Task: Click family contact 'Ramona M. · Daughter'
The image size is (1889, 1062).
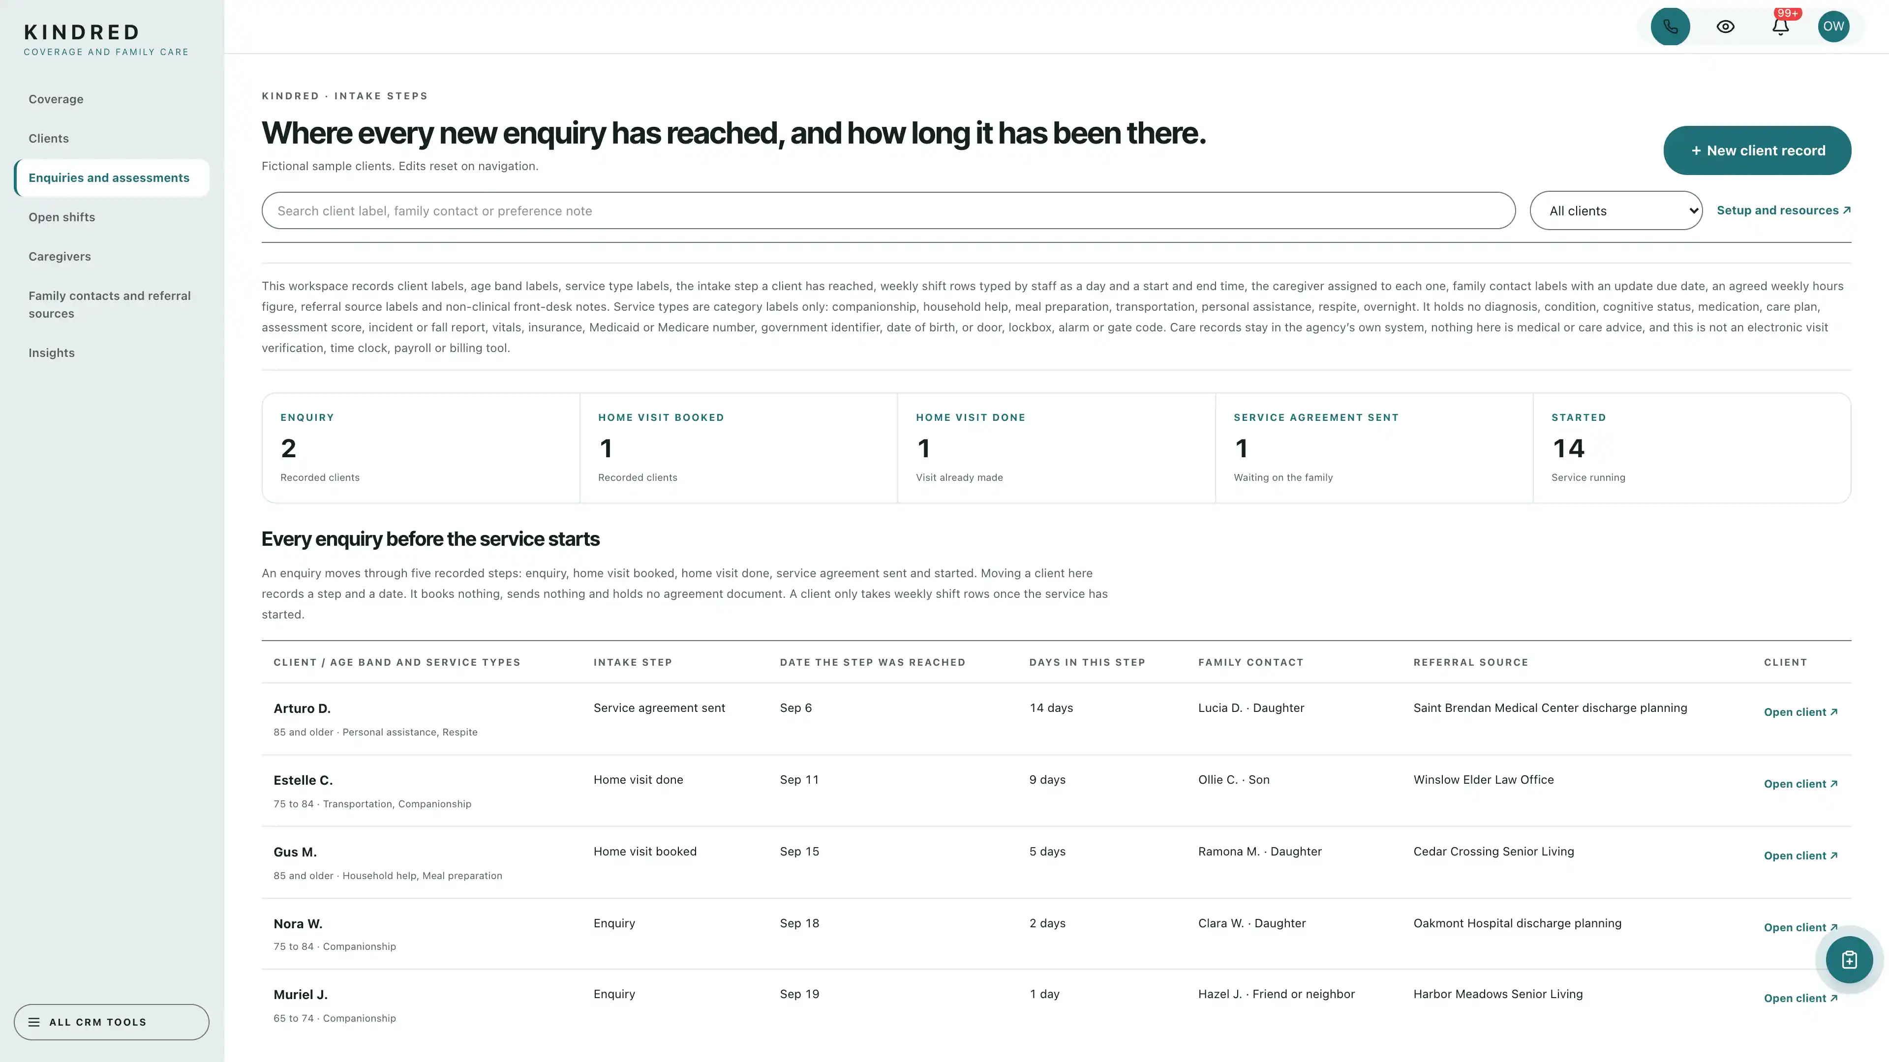Action: pos(1259,852)
